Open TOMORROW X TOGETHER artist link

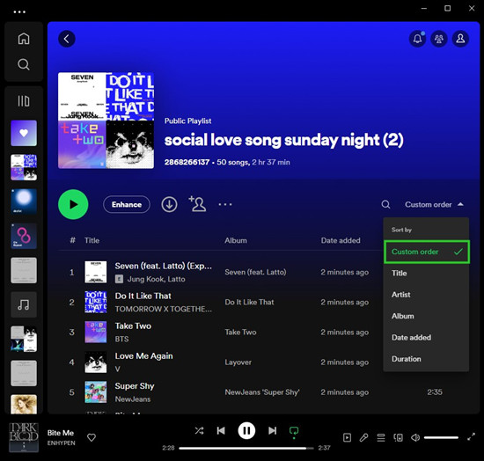(164, 309)
